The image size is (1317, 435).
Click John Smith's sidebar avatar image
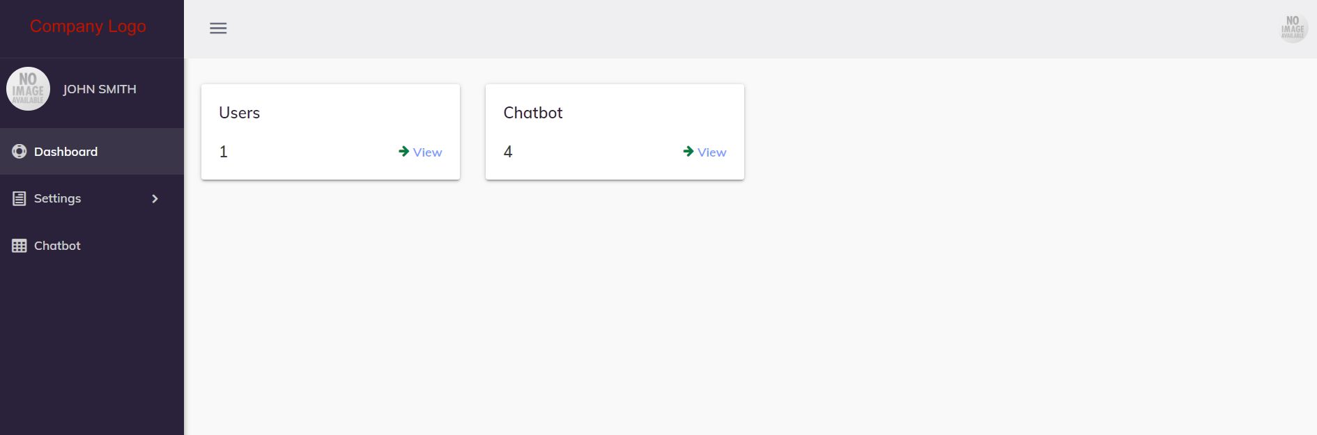tap(28, 88)
